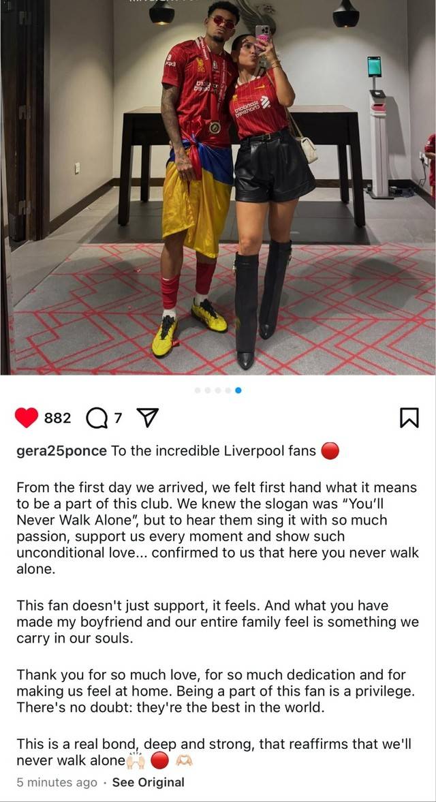This screenshot has width=436, height=802.
Task: Click the raised hands emoji
Action: [x=136, y=760]
